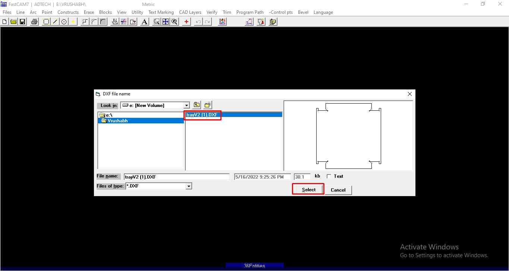This screenshot has width=509, height=271.
Task: Click the Open folder toolbar icon
Action: (x=13, y=22)
